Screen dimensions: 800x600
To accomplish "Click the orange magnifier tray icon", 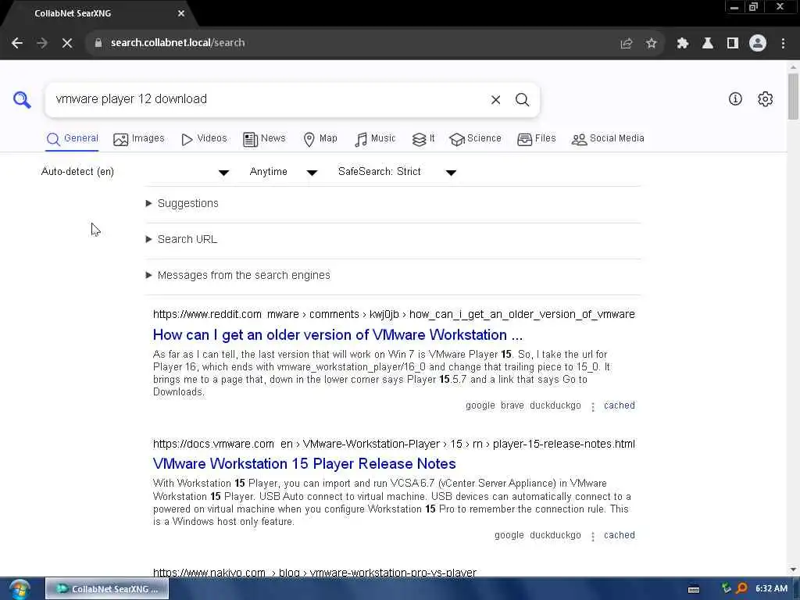I will [x=741, y=588].
